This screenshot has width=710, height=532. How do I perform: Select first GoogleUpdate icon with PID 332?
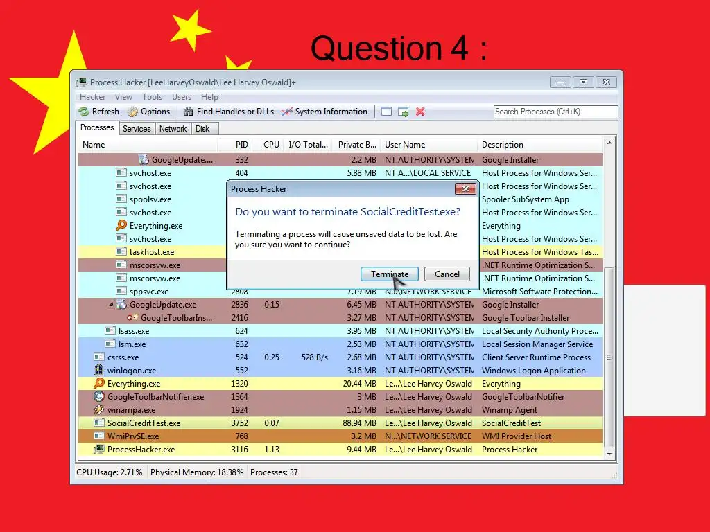(144, 159)
